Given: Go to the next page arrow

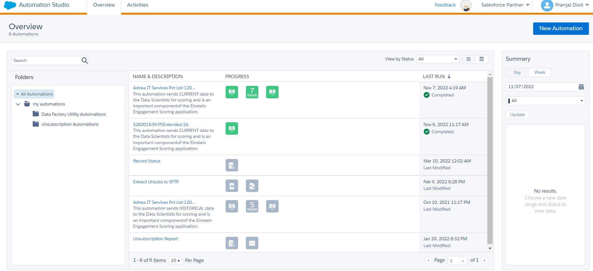Looking at the screenshot, I should coord(485,260).
